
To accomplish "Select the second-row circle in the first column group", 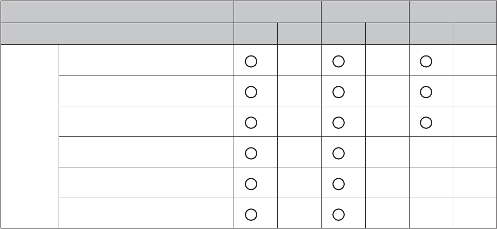I will coord(251,92).
